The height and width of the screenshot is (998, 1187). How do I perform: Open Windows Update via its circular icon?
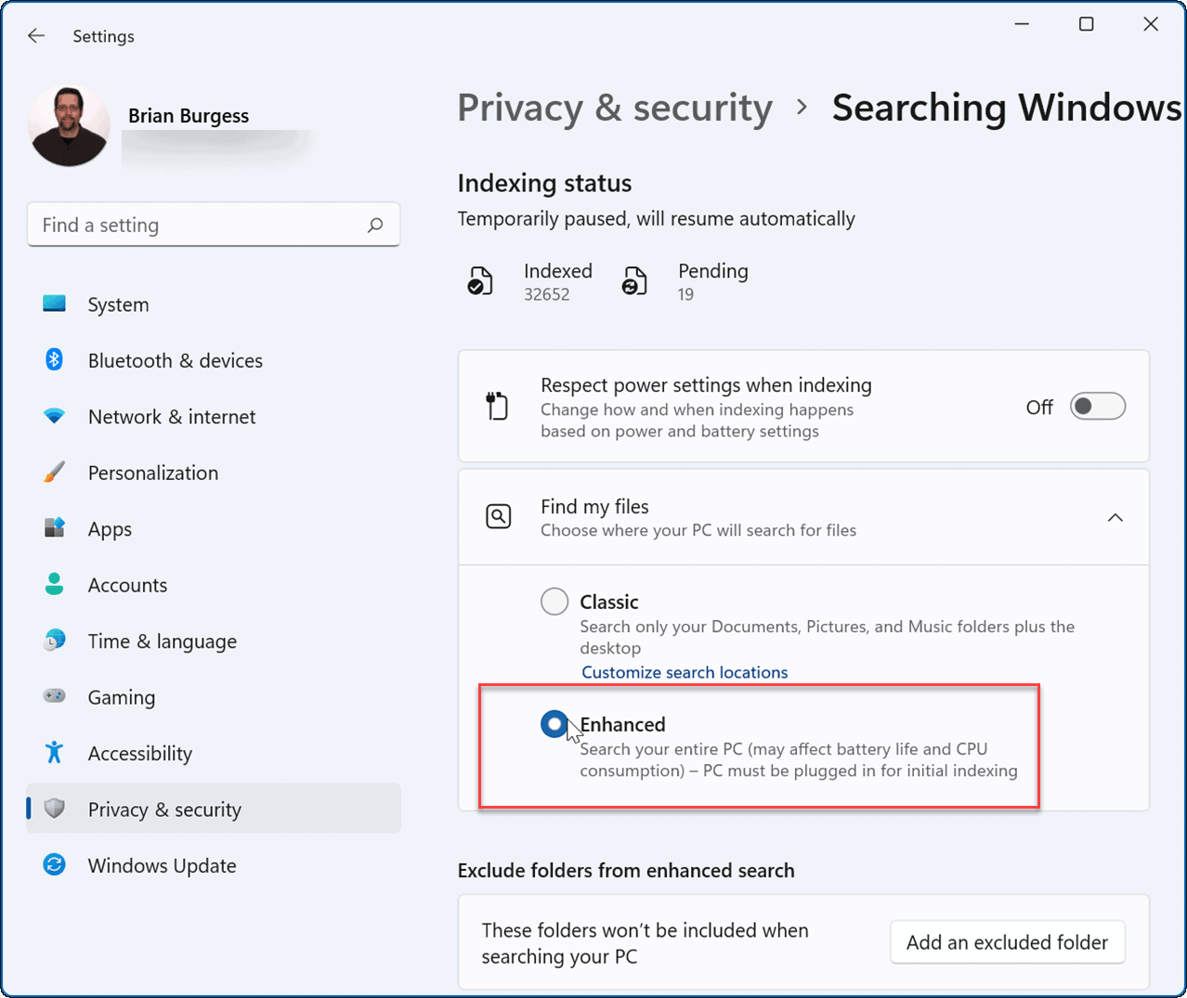pos(54,865)
